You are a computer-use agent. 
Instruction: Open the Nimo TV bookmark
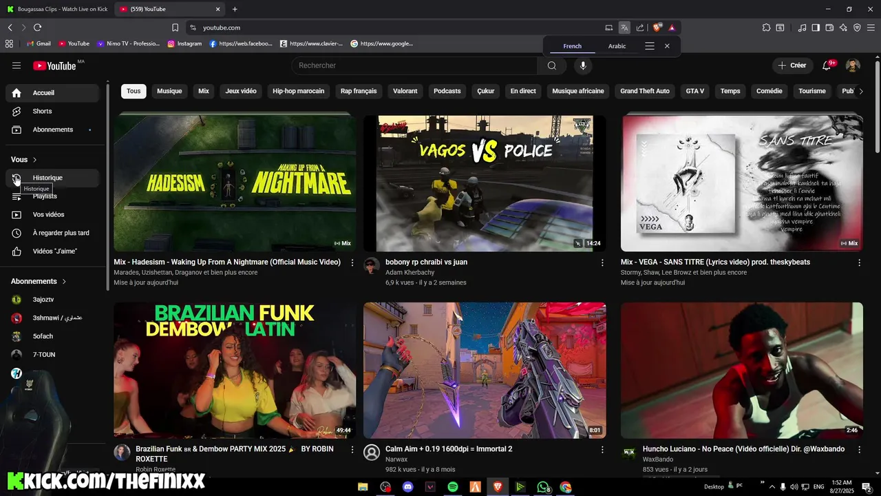tap(129, 43)
